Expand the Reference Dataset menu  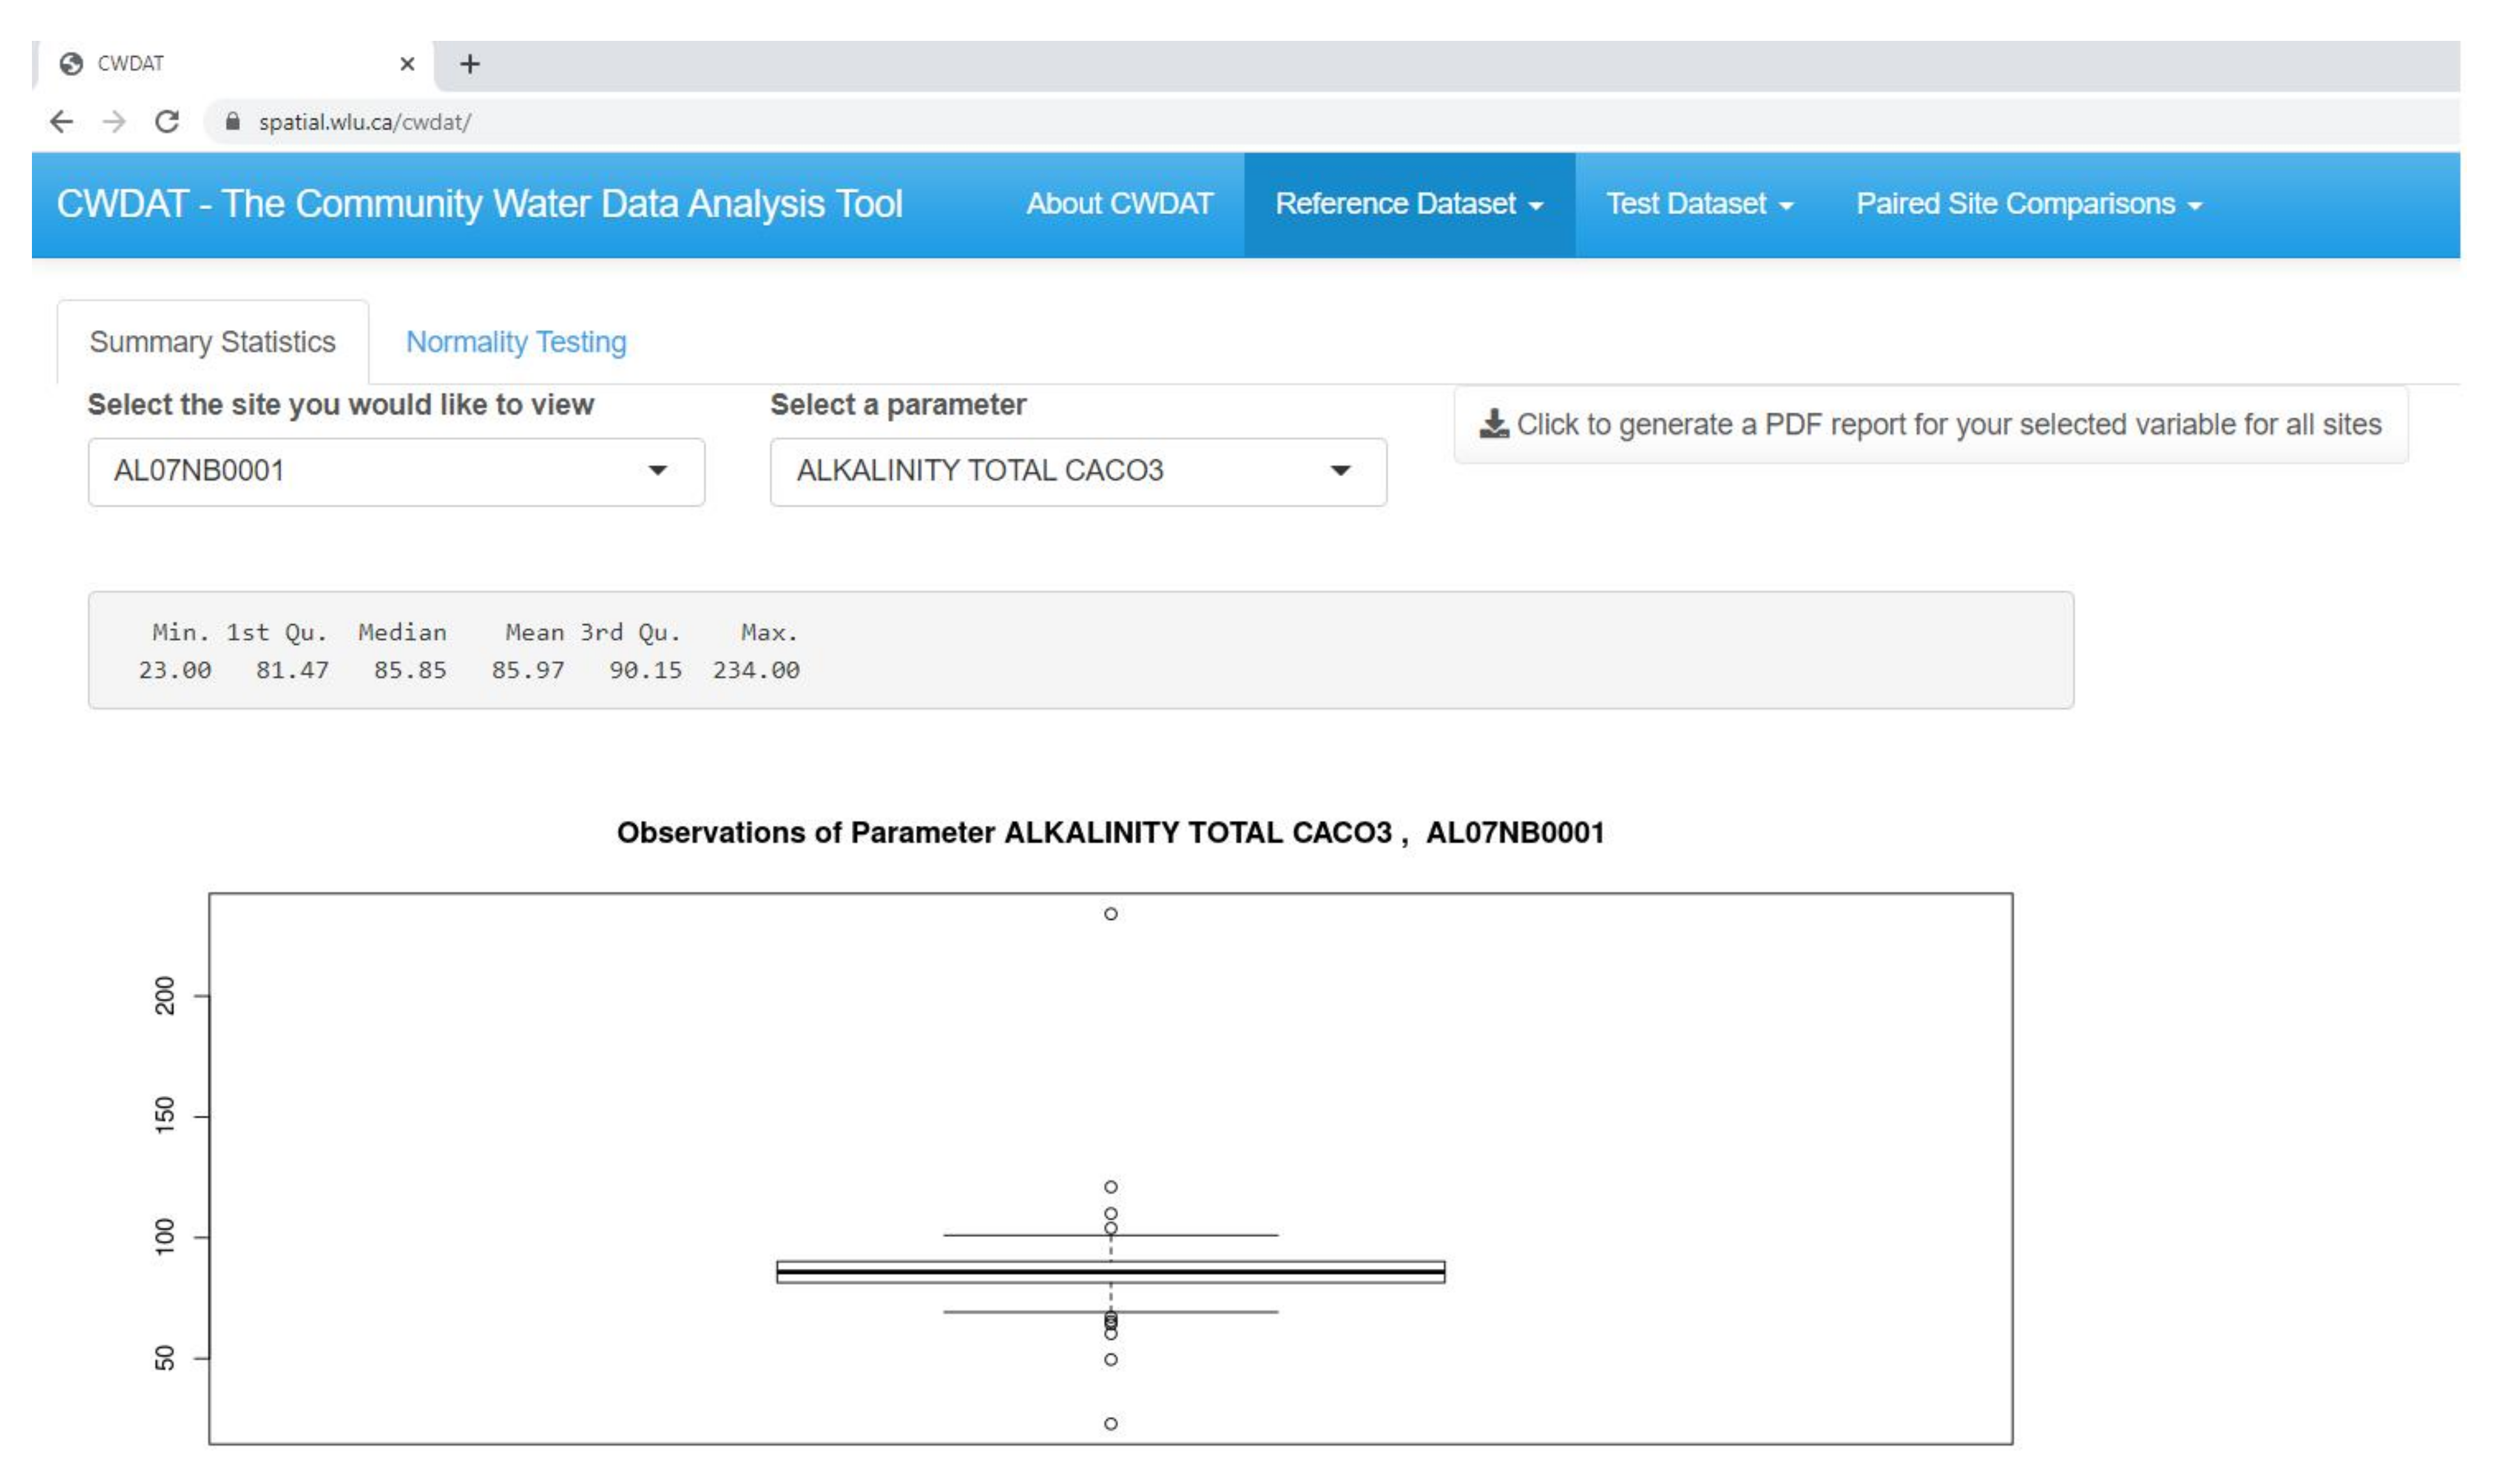coord(1409,205)
